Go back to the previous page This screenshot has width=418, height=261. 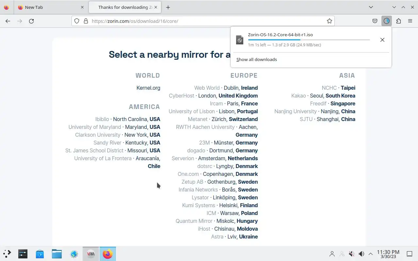tap(8, 21)
